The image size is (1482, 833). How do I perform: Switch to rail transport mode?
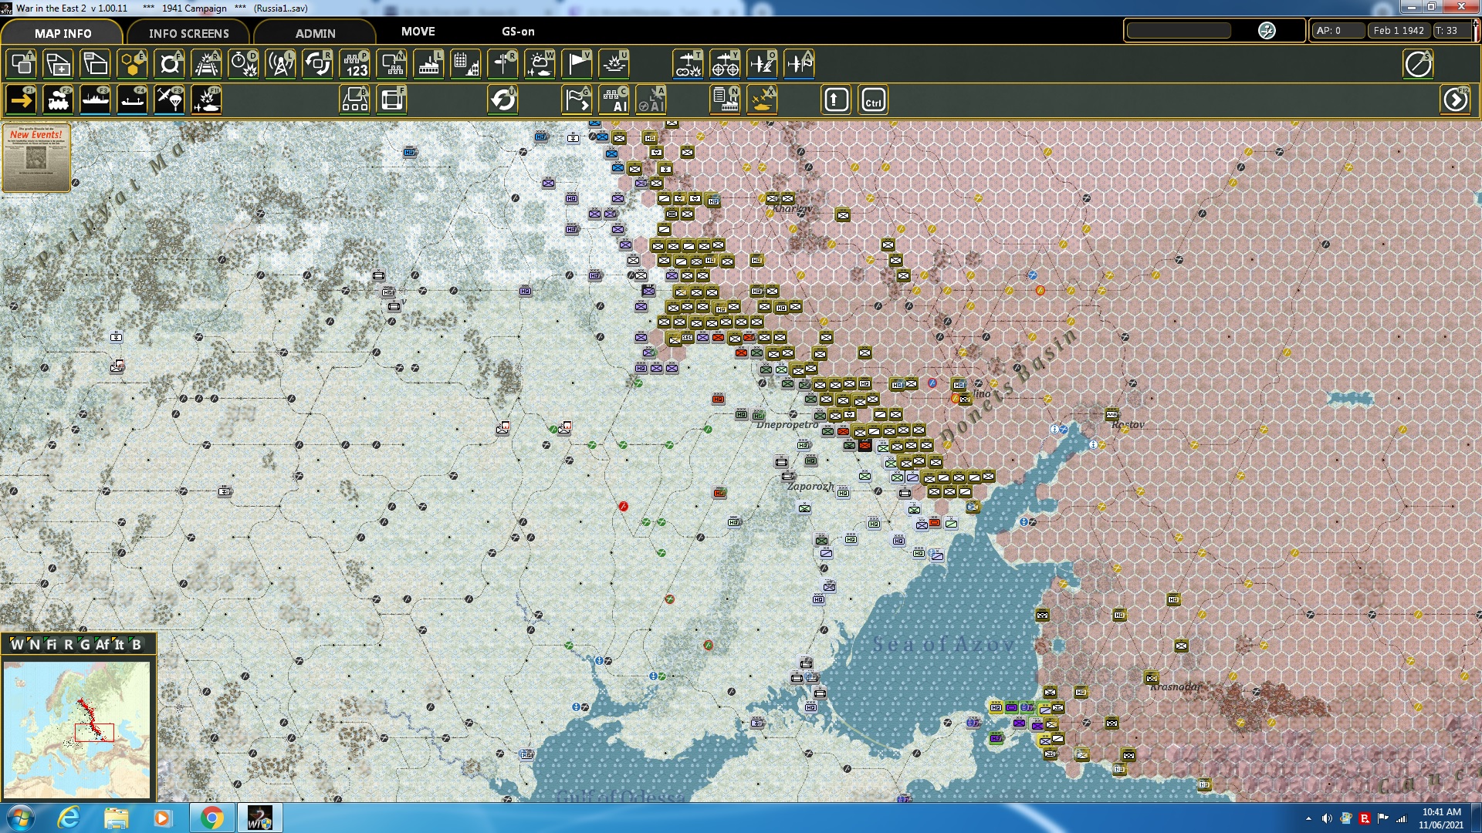(59, 99)
